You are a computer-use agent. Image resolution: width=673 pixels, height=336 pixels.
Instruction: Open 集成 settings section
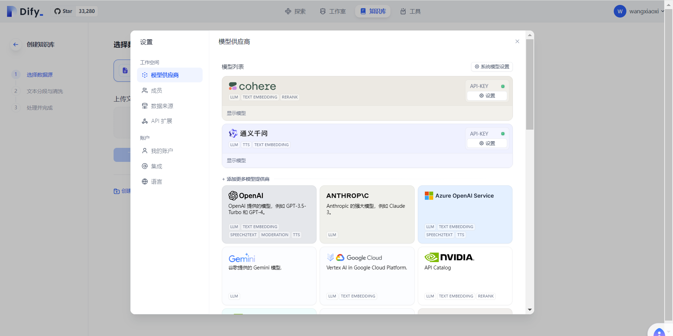170,166
